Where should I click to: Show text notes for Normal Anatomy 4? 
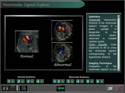pyautogui.click(x=42, y=81)
